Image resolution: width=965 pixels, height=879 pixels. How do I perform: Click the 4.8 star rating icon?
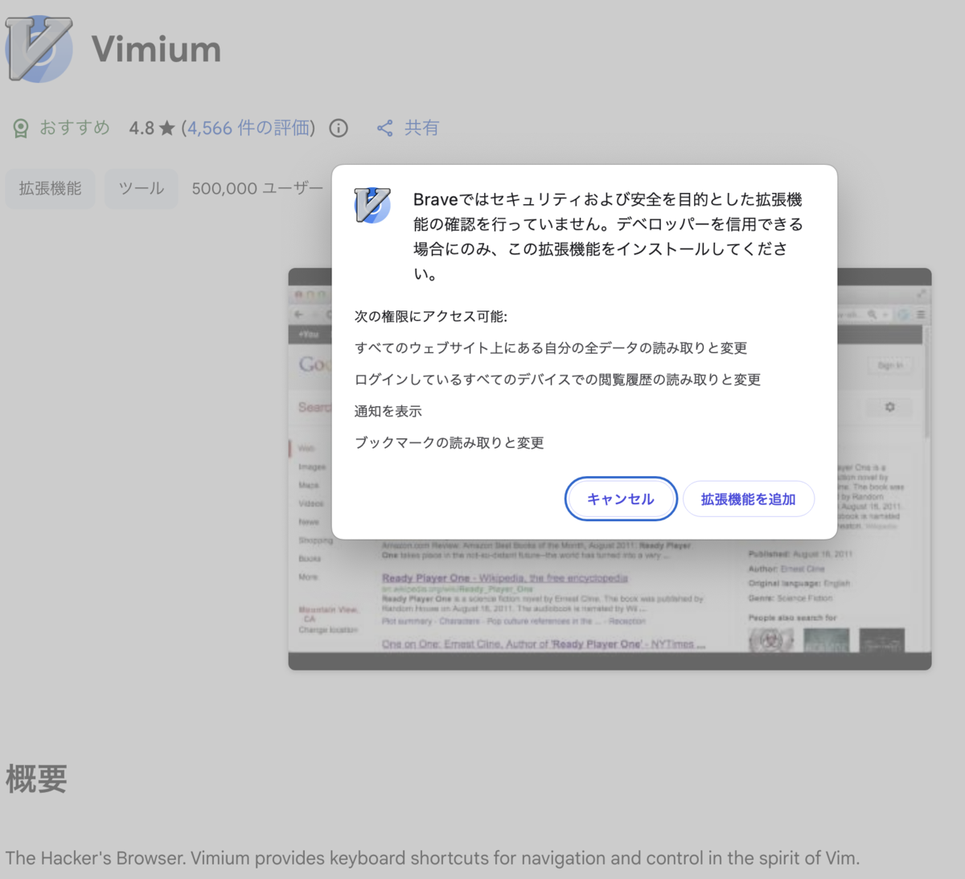(167, 128)
